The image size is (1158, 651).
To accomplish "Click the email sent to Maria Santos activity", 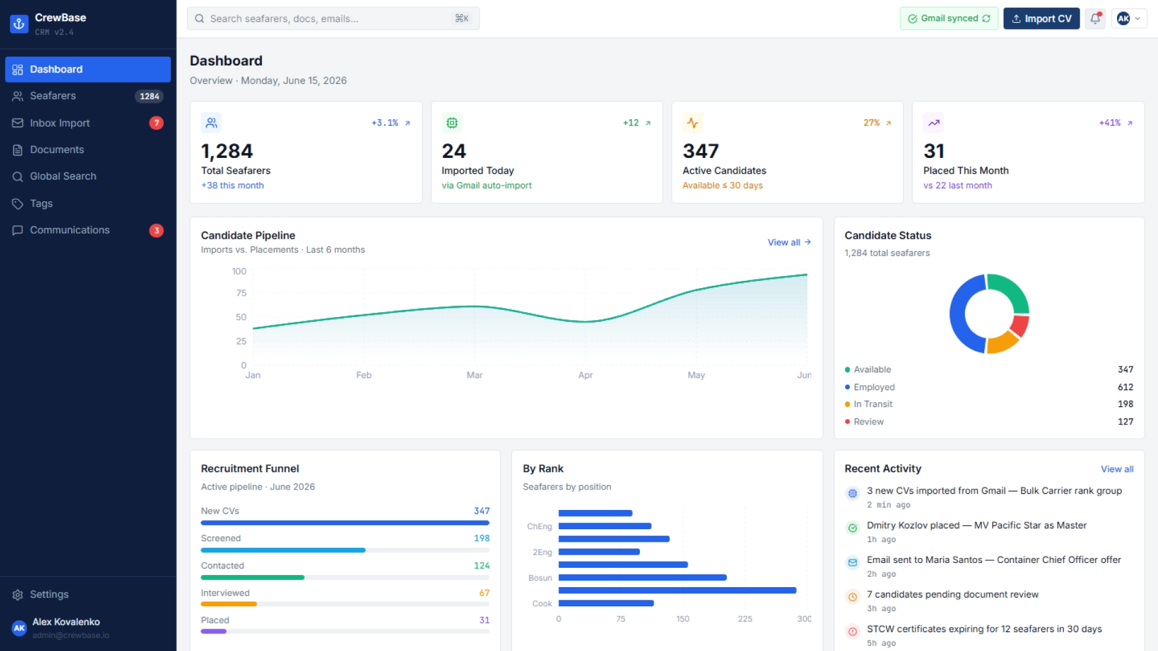I will coord(989,566).
